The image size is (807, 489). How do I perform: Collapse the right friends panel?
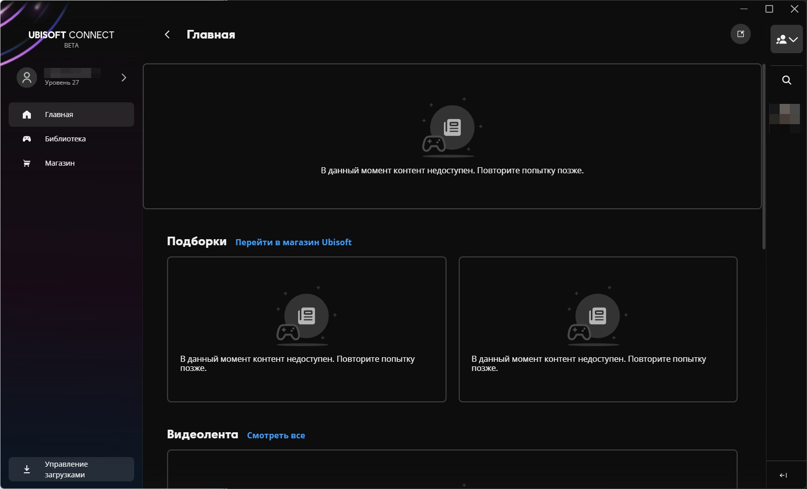(x=783, y=475)
